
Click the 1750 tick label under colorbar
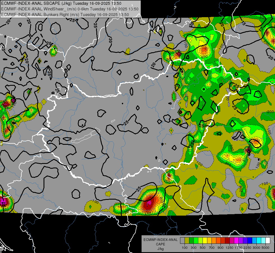238,248
